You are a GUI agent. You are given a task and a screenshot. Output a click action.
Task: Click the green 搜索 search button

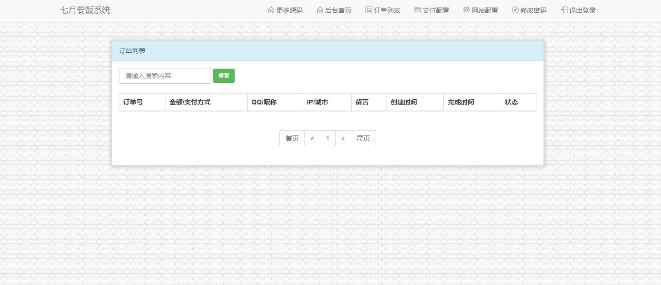(x=224, y=76)
